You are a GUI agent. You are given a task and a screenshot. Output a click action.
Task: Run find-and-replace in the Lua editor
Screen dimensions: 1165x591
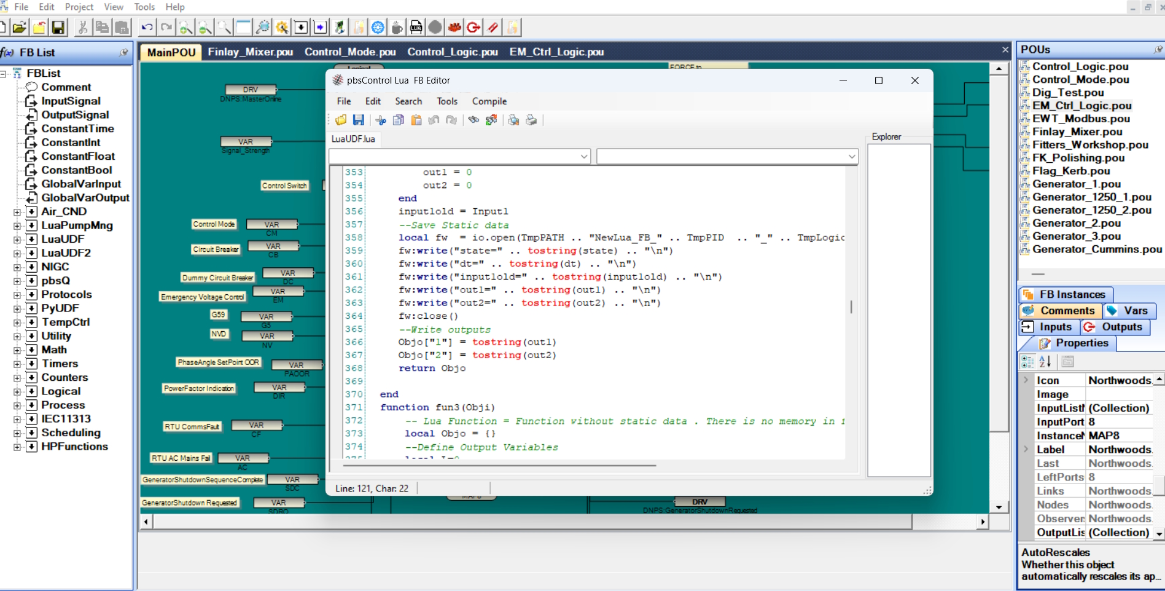tap(491, 120)
